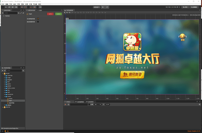Image resolution: width=202 pixels, height=133 pixels.
Task: Expand the Canvas node
Action: [4, 16]
